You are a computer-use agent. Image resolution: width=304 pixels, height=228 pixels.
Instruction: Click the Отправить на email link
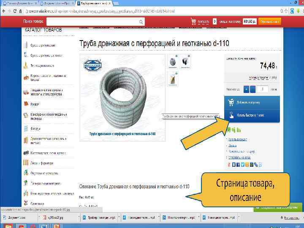(x=239, y=157)
